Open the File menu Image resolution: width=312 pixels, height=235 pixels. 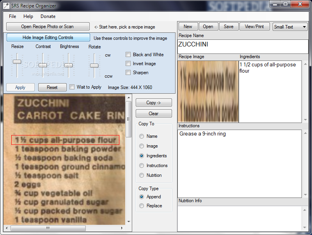(x=12, y=16)
